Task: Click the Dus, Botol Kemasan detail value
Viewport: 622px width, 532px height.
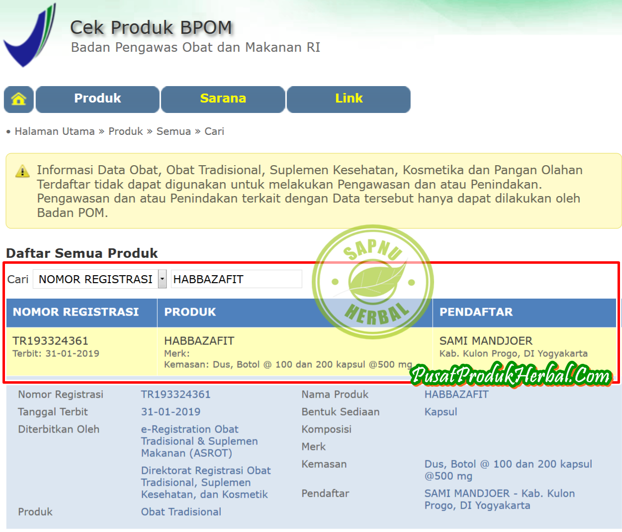Action: (x=508, y=470)
